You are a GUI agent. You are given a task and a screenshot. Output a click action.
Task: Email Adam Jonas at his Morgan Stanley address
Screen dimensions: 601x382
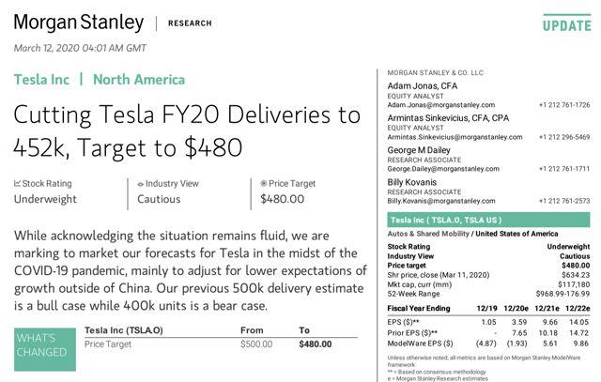click(x=440, y=105)
